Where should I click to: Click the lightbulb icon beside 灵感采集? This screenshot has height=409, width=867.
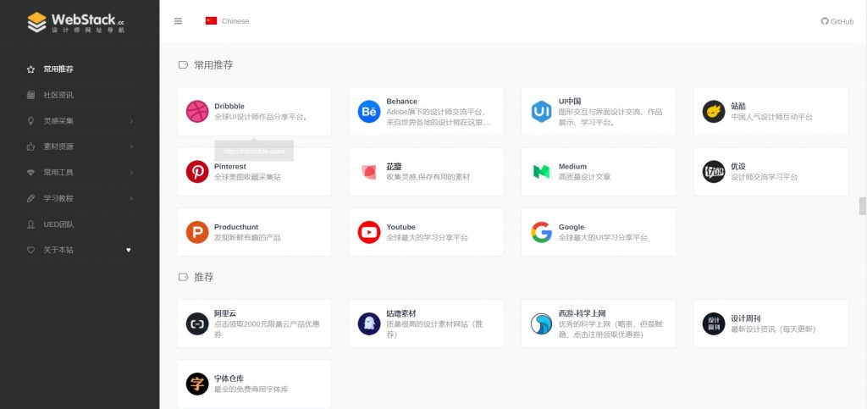[31, 120]
